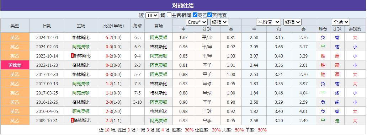Open the 2-0(1-0) match score
The image size is (367, 135).
[x=113, y=102]
